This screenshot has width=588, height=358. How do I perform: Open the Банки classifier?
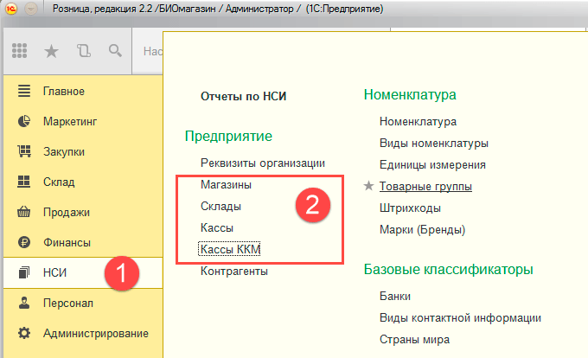tap(395, 296)
